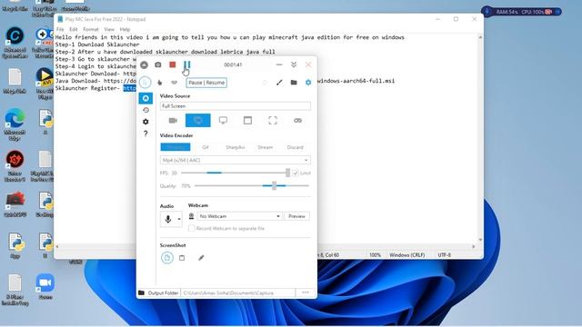The image size is (582, 327).
Task: Open the Notepad Help menu
Action: click(125, 29)
